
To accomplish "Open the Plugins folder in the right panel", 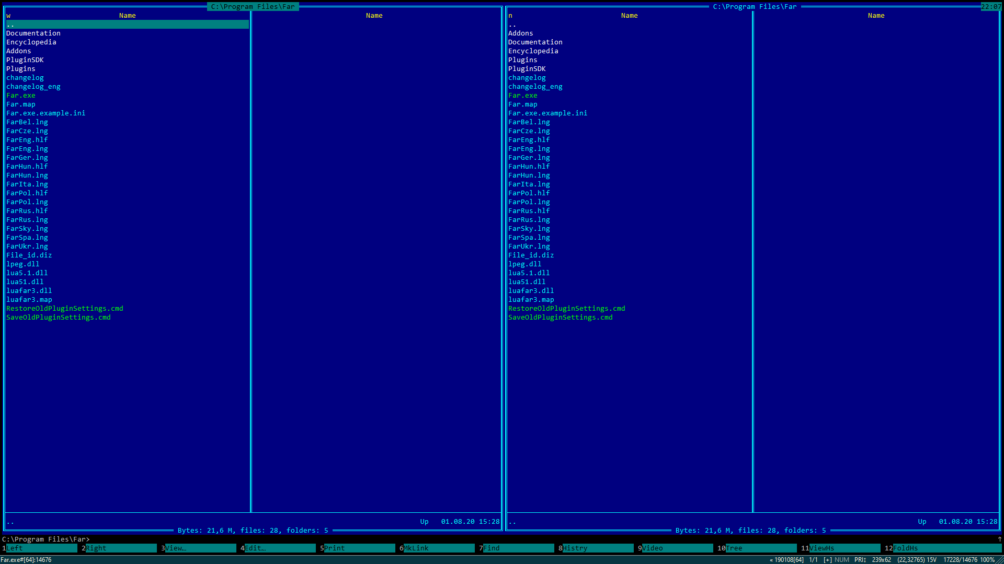I will [x=522, y=60].
